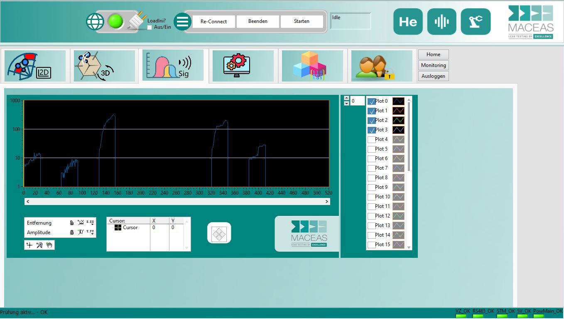Open the 3D view tab
The image size is (564, 319).
(x=104, y=66)
